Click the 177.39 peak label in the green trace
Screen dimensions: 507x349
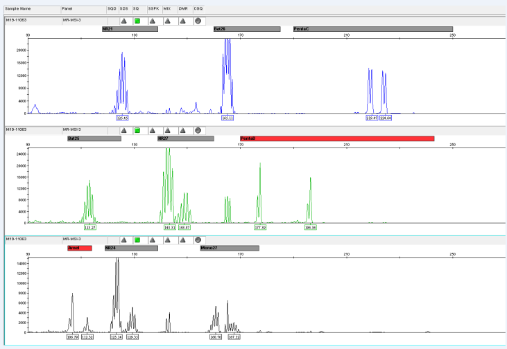coord(261,227)
